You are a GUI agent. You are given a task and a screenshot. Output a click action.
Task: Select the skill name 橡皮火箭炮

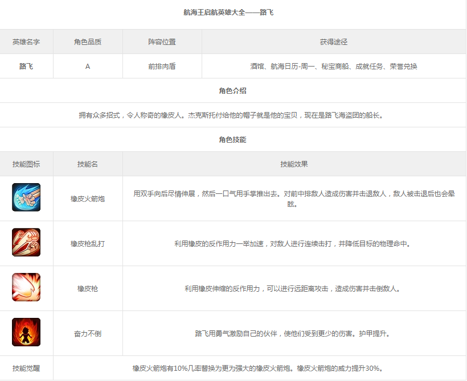tap(88, 198)
